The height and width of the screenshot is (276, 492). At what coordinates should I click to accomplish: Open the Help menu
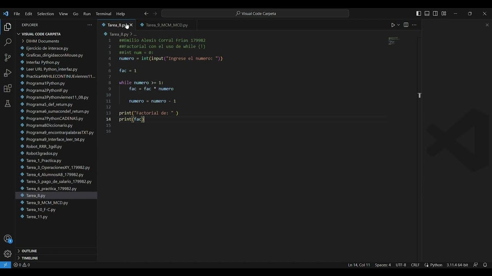pos(121,14)
